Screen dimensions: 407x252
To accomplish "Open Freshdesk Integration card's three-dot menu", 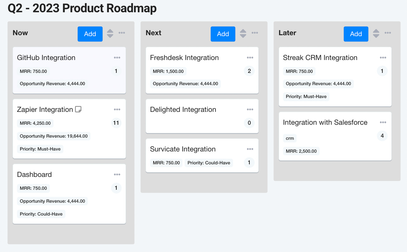I will 250,58.
